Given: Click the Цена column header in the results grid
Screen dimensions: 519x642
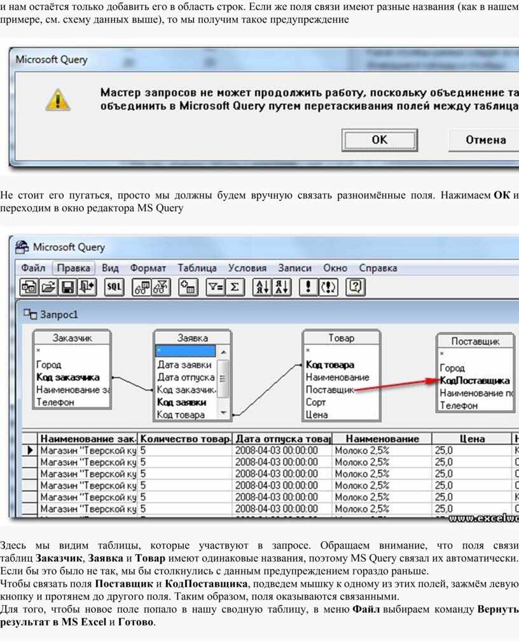Looking at the screenshot, I should (x=472, y=438).
